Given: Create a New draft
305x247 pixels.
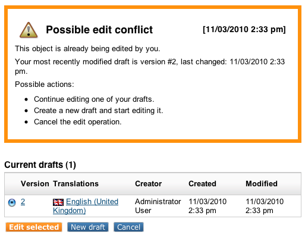Looking at the screenshot, I should (88, 227).
